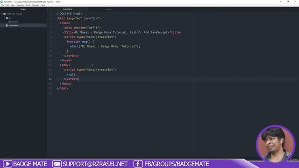Open the Selection menu

[20, 5]
